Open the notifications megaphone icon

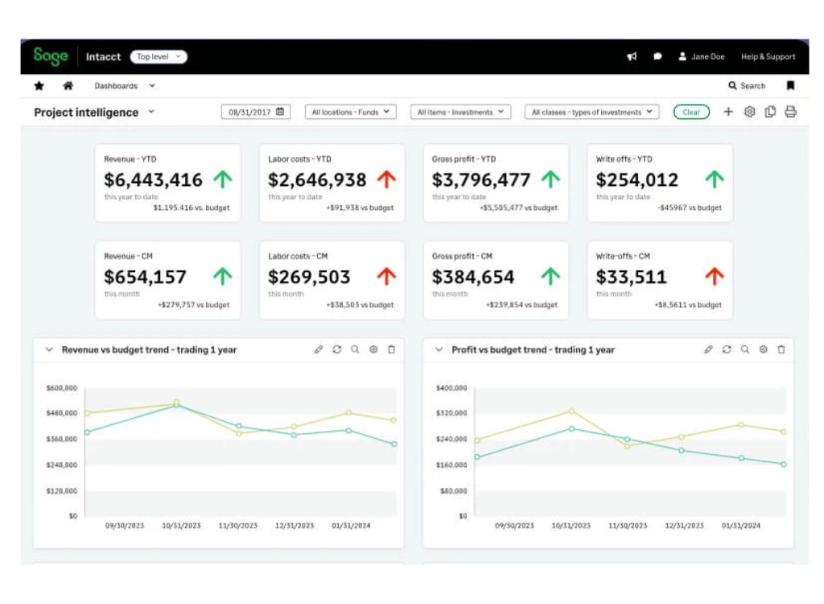coord(632,56)
